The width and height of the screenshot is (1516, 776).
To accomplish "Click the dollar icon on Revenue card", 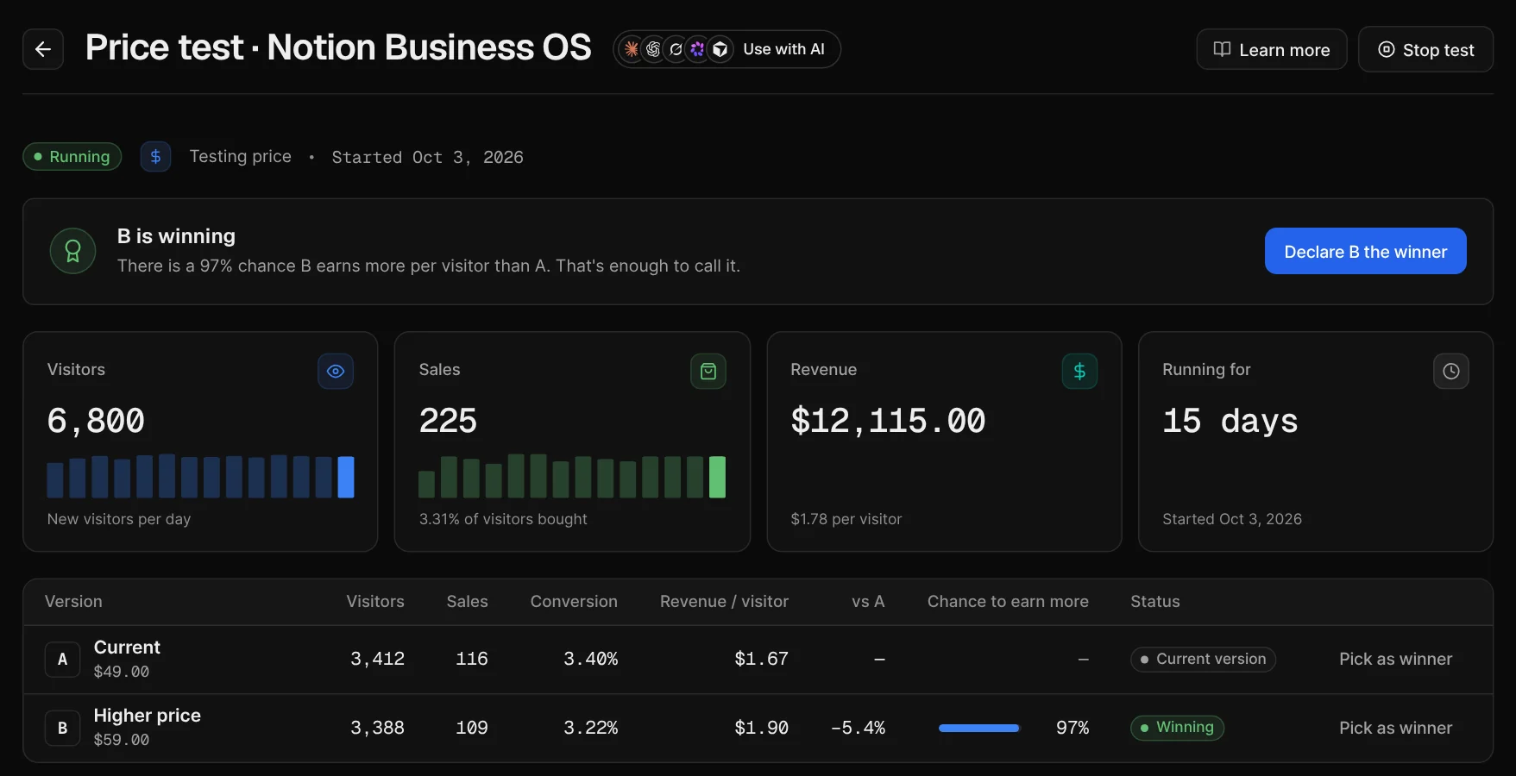I will coord(1079,371).
